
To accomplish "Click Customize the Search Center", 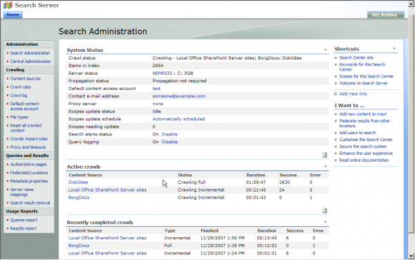I will (366, 140).
